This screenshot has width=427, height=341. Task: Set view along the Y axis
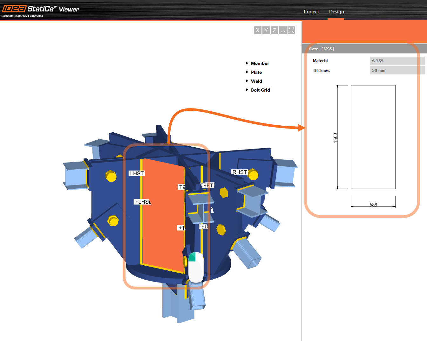coord(266,30)
